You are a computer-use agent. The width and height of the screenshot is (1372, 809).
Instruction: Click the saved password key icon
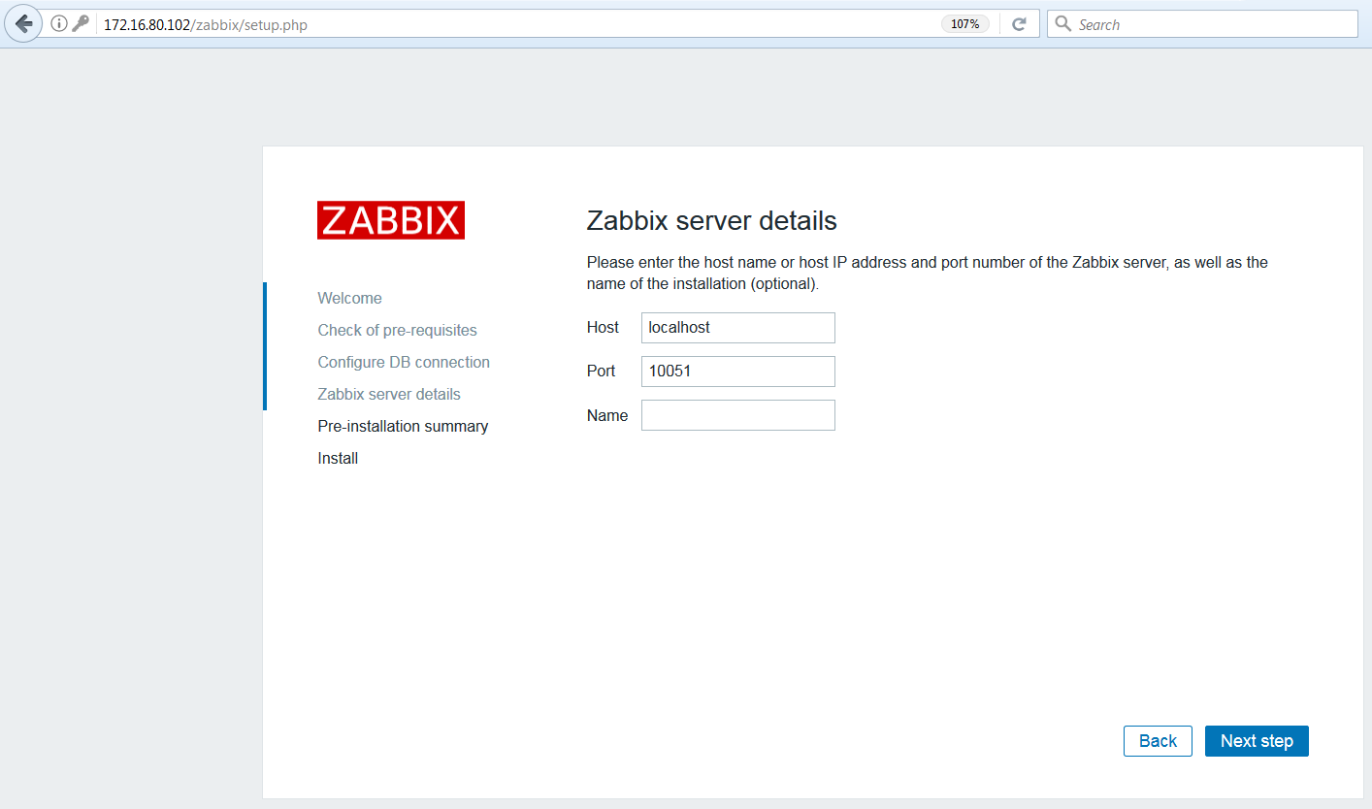point(81,24)
